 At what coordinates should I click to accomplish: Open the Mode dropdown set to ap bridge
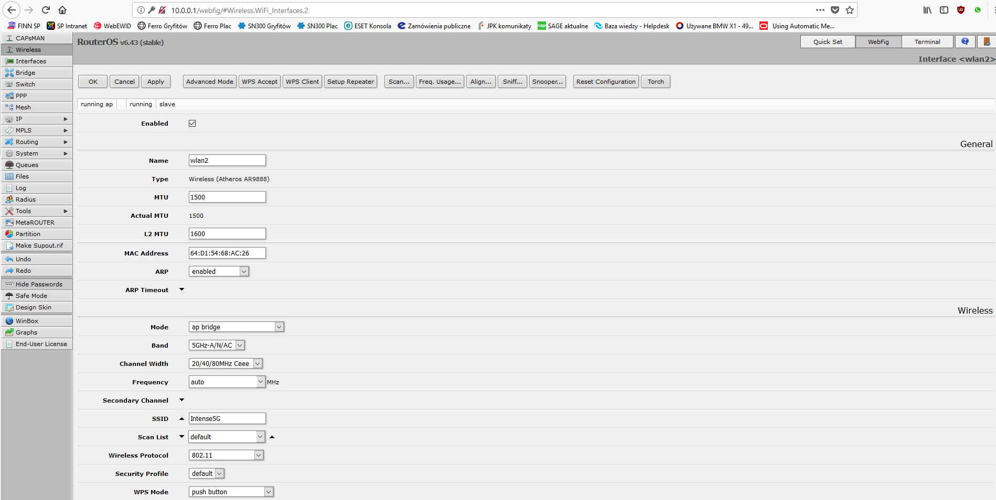pos(237,327)
